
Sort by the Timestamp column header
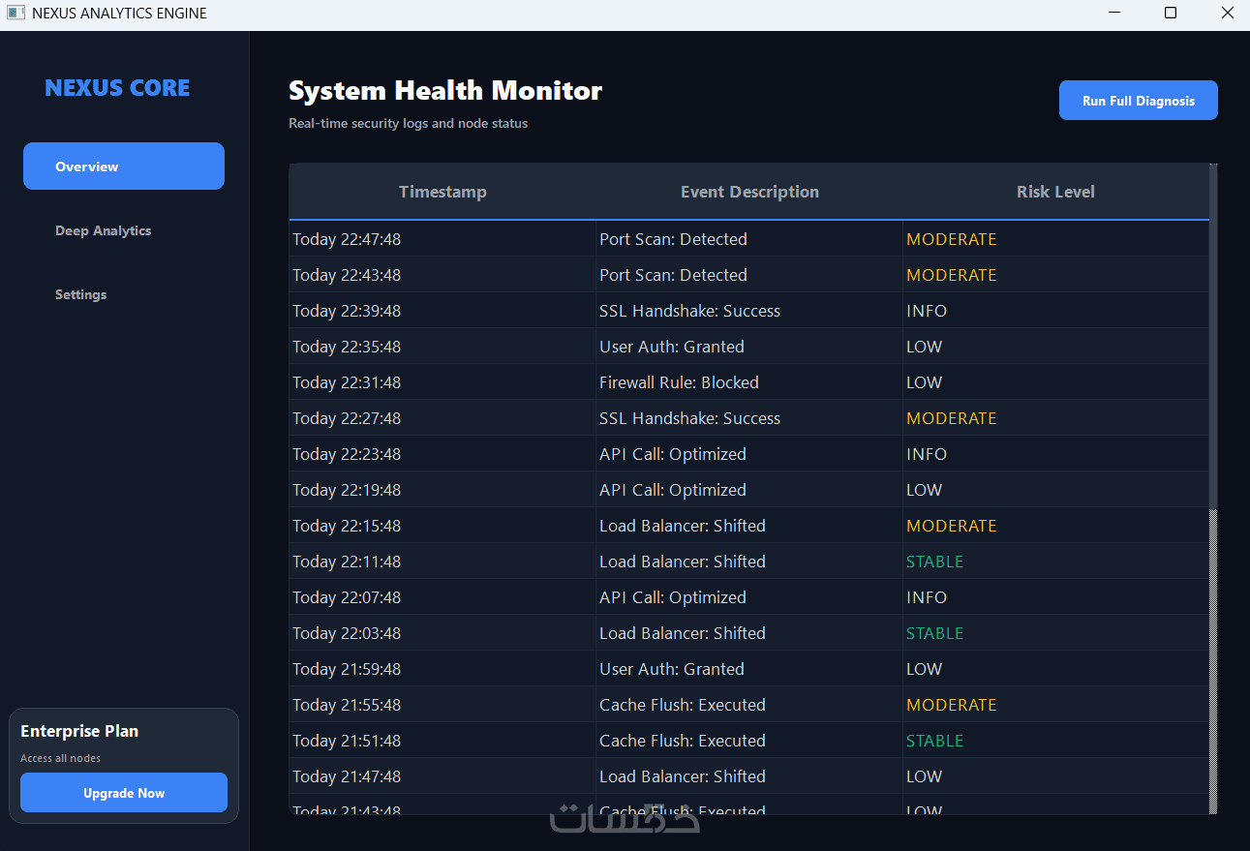442,192
